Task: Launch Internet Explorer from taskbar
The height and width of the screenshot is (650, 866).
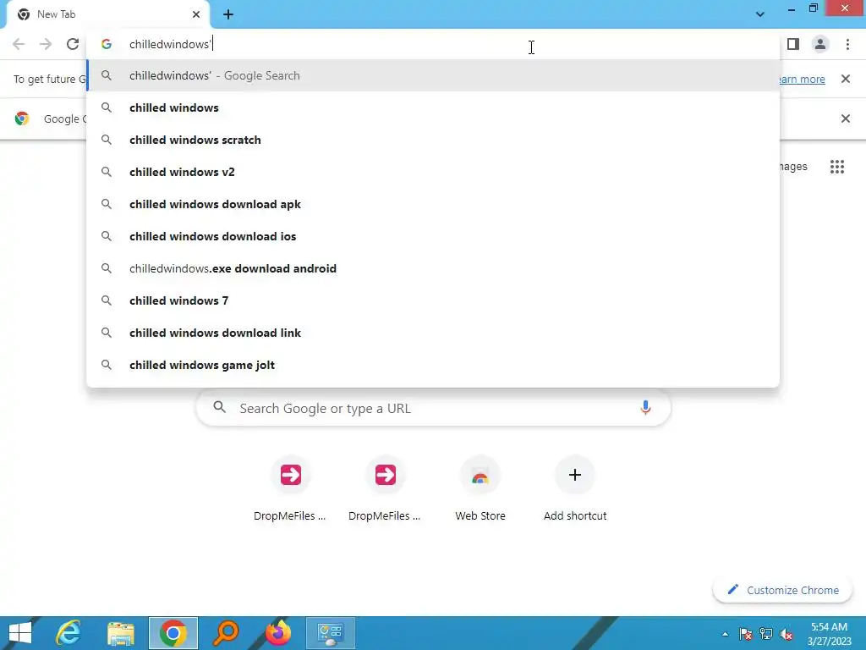Action: click(69, 633)
